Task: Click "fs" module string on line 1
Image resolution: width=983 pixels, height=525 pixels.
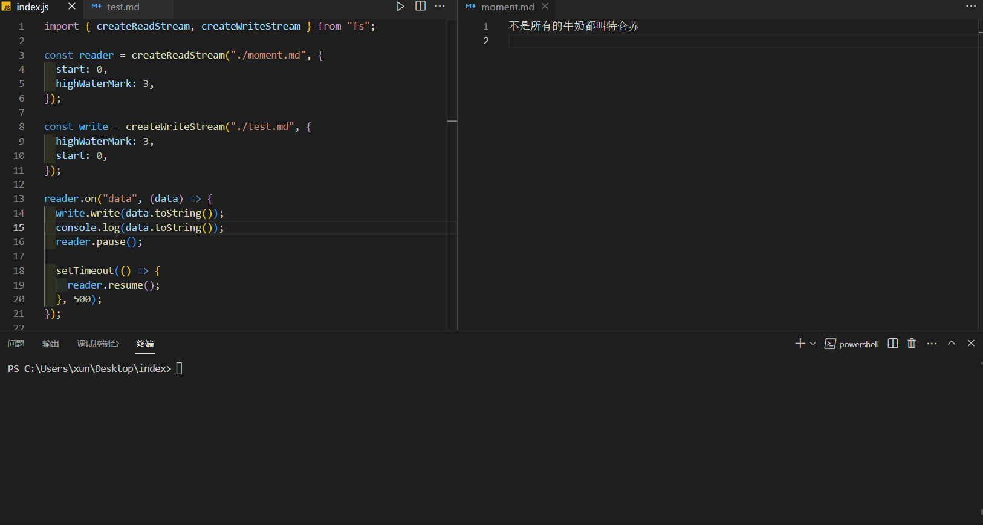Action: pyautogui.click(x=358, y=26)
